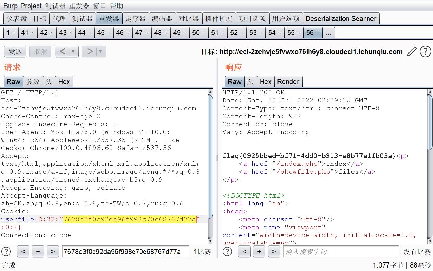Close repeater tab 50 with its x
This screenshot has width=433, height=271.
click(204, 33)
